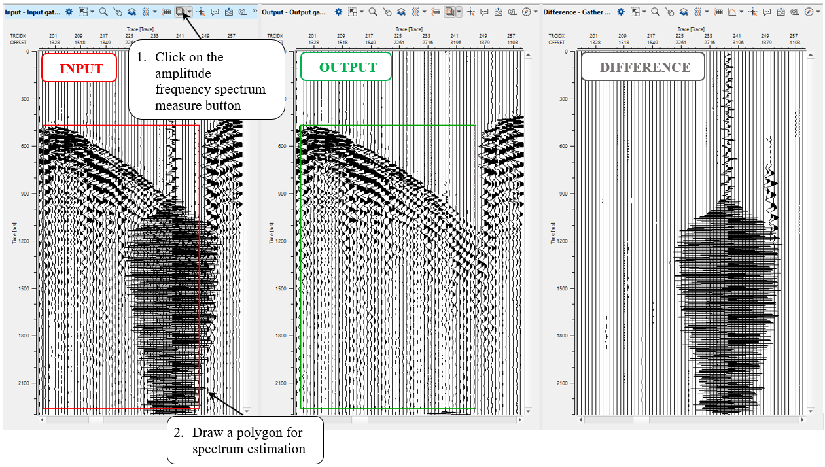Toggle amplitude spectrum measure button in Input panel
The height and width of the screenshot is (467, 825).
point(180,12)
